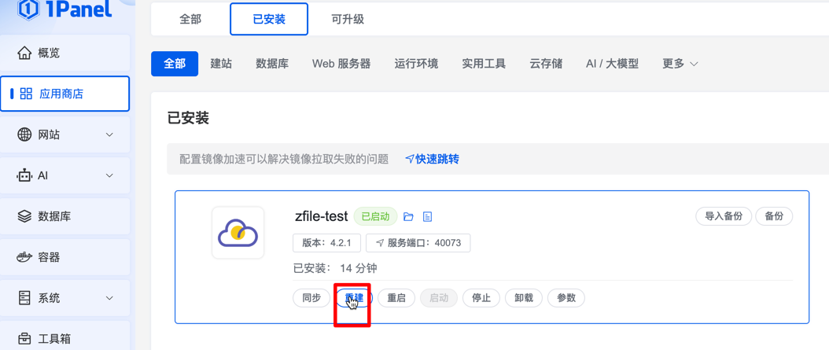The height and width of the screenshot is (350, 829).
Task: Select the Web 服务器 category tab
Action: [x=341, y=64]
